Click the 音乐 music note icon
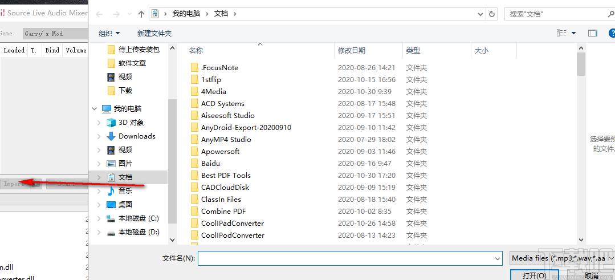 [111, 191]
